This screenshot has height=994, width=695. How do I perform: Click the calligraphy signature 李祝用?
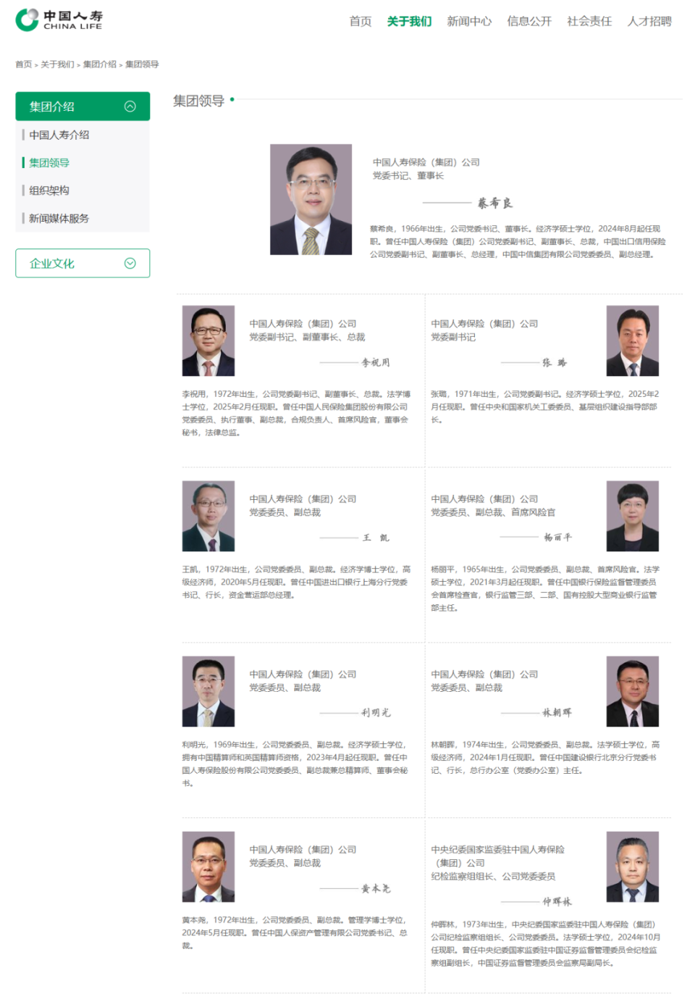376,362
